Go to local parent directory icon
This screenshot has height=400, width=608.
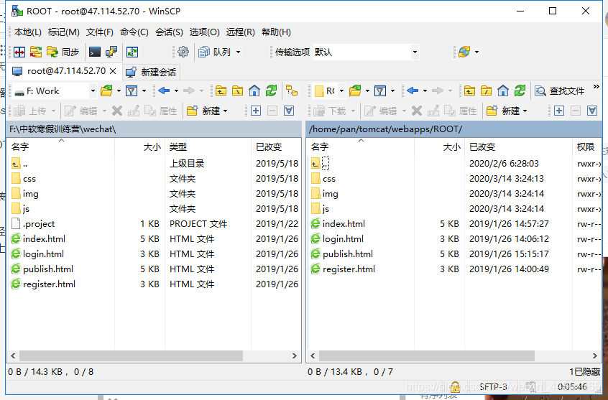click(x=221, y=91)
